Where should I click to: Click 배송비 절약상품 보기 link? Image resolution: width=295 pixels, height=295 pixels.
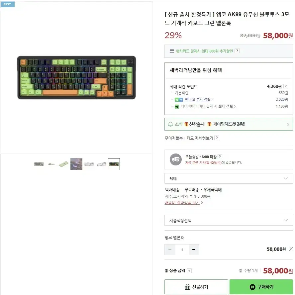click(x=182, y=203)
